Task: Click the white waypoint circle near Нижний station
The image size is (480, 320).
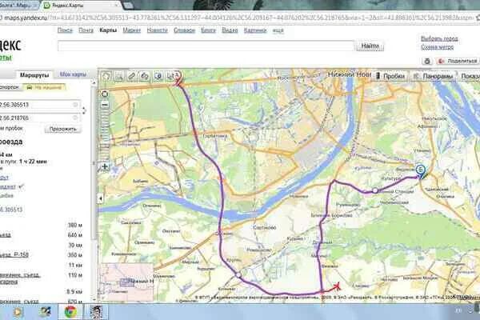Action: pos(375,190)
